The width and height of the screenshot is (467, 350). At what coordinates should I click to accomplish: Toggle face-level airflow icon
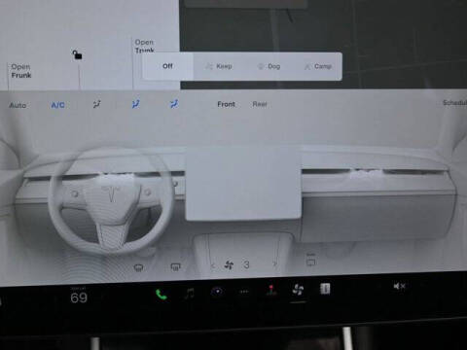pyautogui.click(x=135, y=104)
